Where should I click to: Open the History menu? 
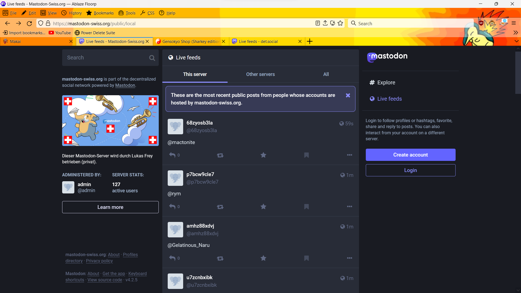[72, 13]
